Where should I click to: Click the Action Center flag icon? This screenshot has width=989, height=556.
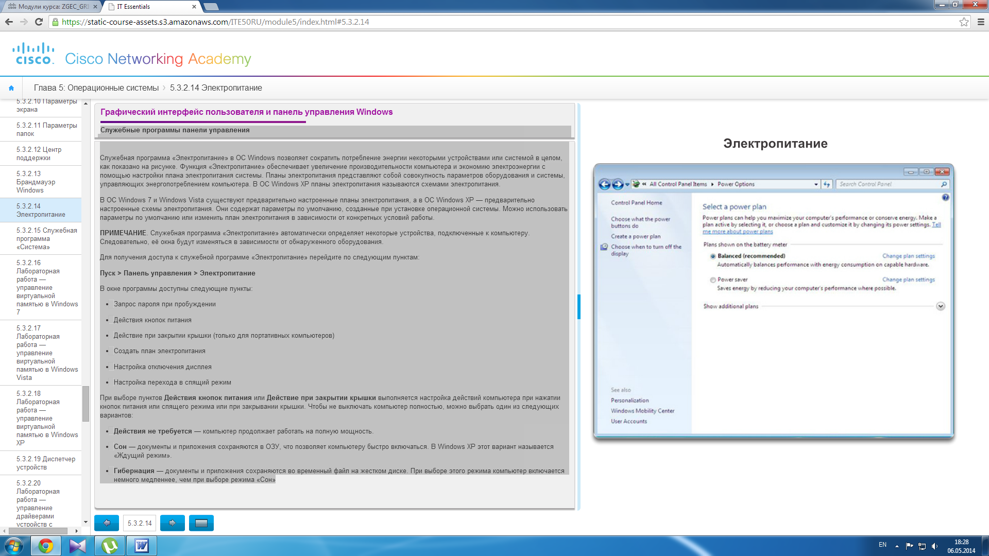coord(909,546)
